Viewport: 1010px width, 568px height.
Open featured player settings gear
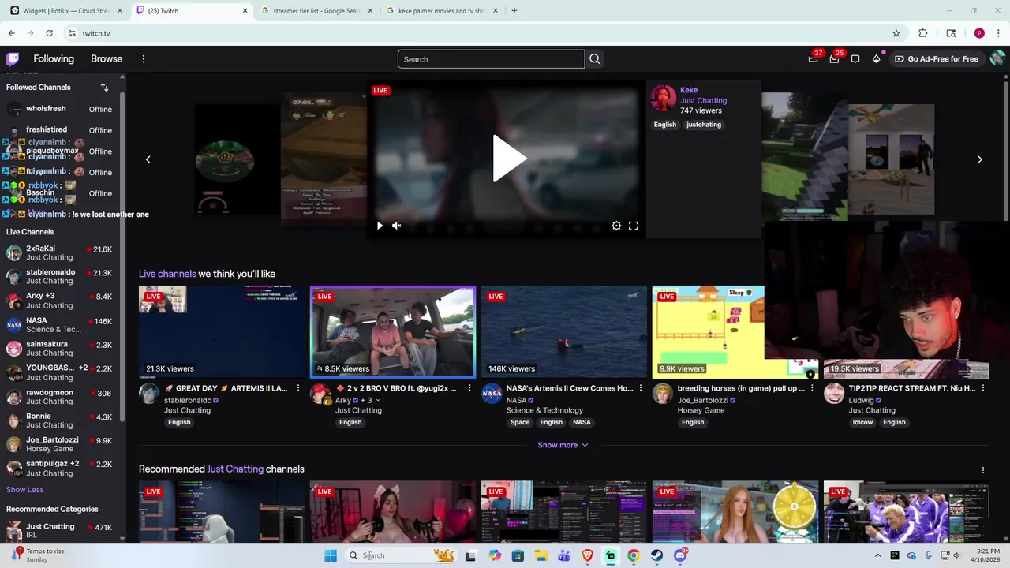(616, 226)
